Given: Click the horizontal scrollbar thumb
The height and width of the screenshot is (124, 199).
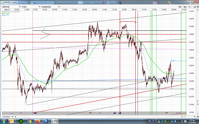Looking at the screenshot, I should pyautogui.click(x=68, y=117).
